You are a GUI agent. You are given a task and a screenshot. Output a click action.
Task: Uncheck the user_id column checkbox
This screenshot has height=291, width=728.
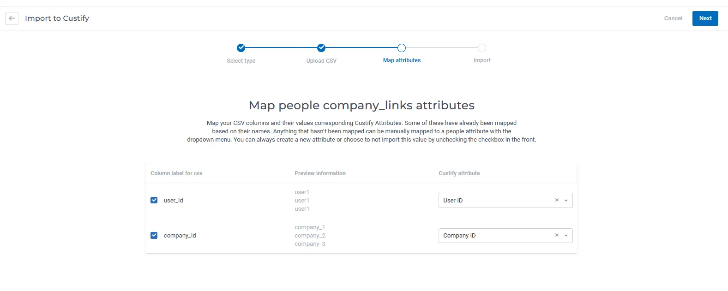(154, 200)
